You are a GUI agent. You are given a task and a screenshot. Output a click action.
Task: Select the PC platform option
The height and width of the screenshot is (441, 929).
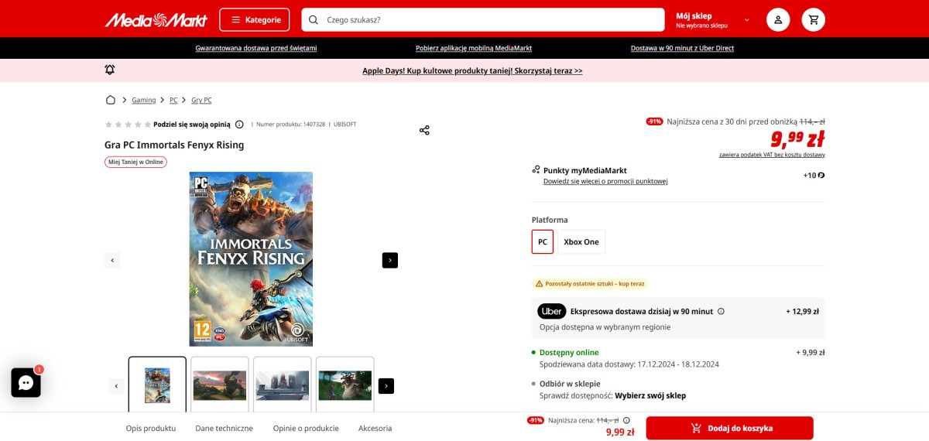[x=543, y=241]
